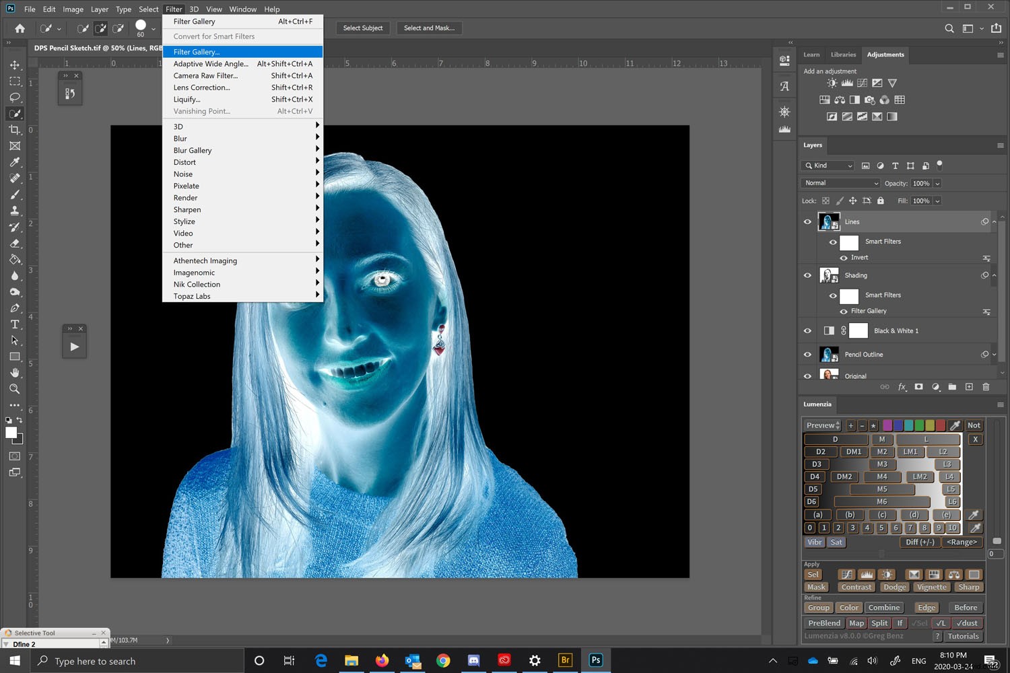This screenshot has width=1010, height=673.
Task: Hide the Black & White 1 layer
Action: pyautogui.click(x=807, y=330)
